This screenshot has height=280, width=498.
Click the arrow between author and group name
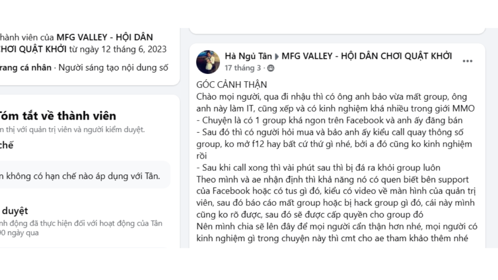point(276,56)
